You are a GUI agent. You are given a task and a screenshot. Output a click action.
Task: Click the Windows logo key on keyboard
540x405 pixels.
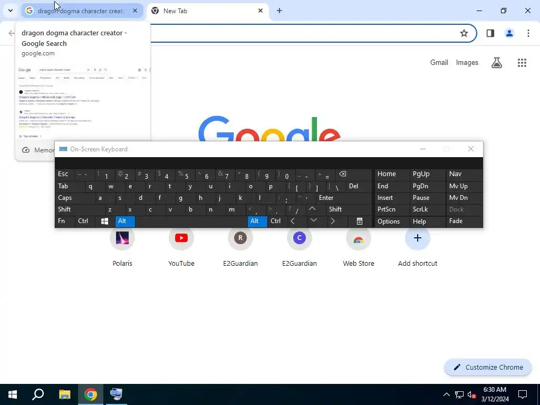105,221
